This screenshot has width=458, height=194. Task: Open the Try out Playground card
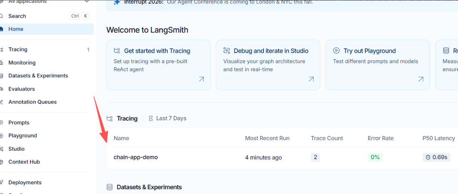pos(378,65)
